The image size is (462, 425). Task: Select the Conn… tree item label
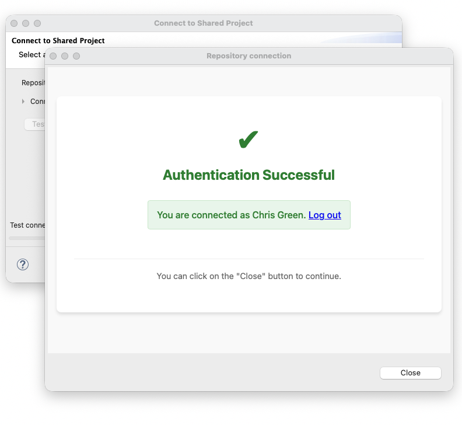pos(37,101)
